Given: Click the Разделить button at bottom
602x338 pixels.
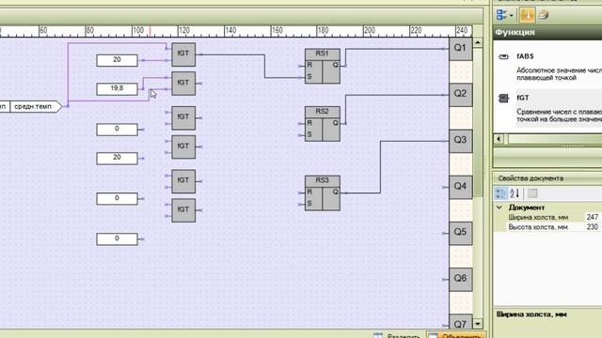Looking at the screenshot, I should click(x=397, y=335).
